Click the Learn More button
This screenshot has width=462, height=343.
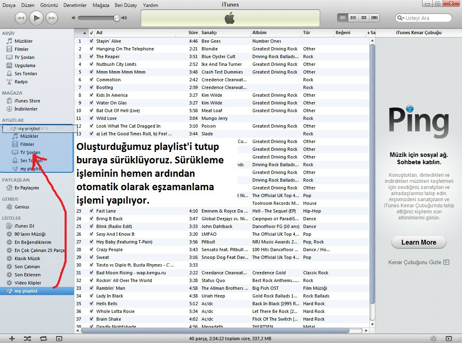pos(419,242)
